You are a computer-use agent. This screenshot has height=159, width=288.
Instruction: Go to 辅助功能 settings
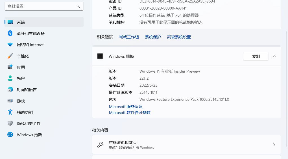click(44, 112)
